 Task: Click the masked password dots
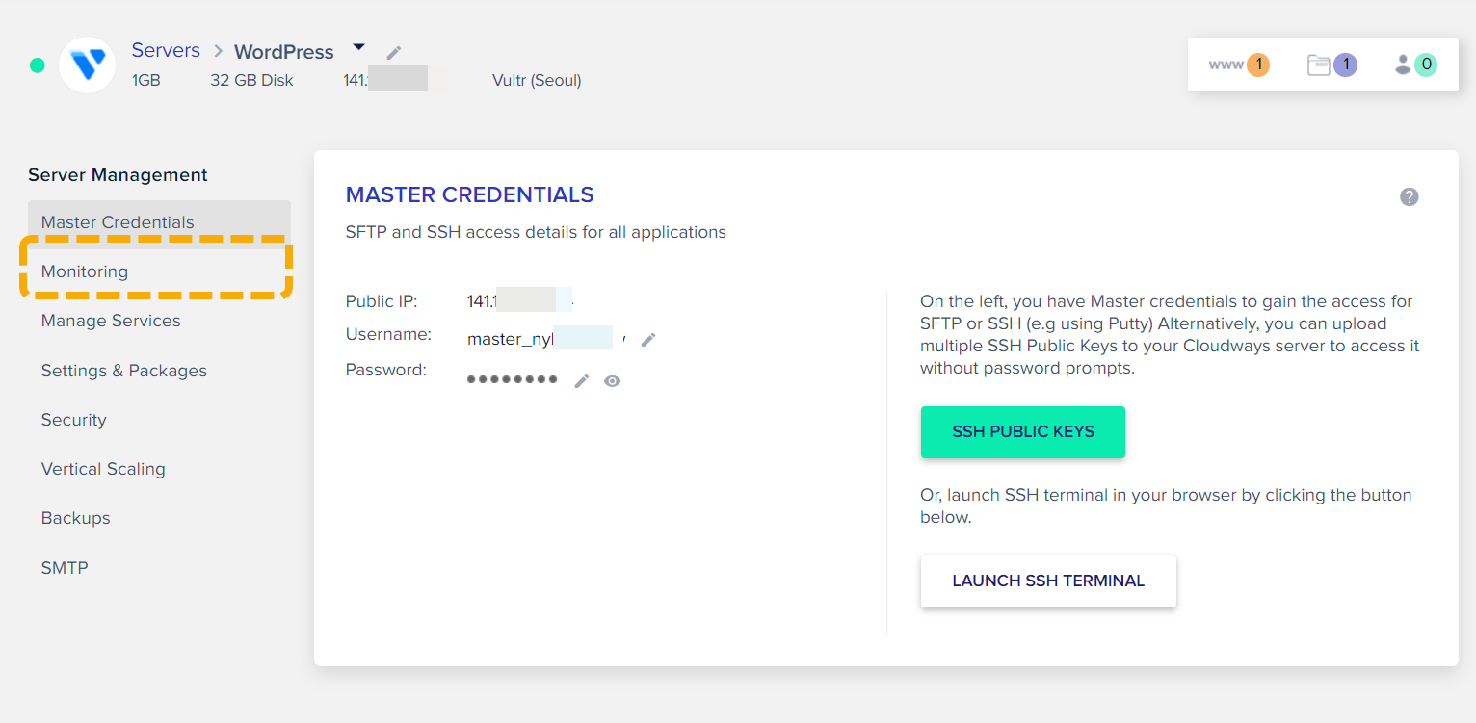pos(513,379)
